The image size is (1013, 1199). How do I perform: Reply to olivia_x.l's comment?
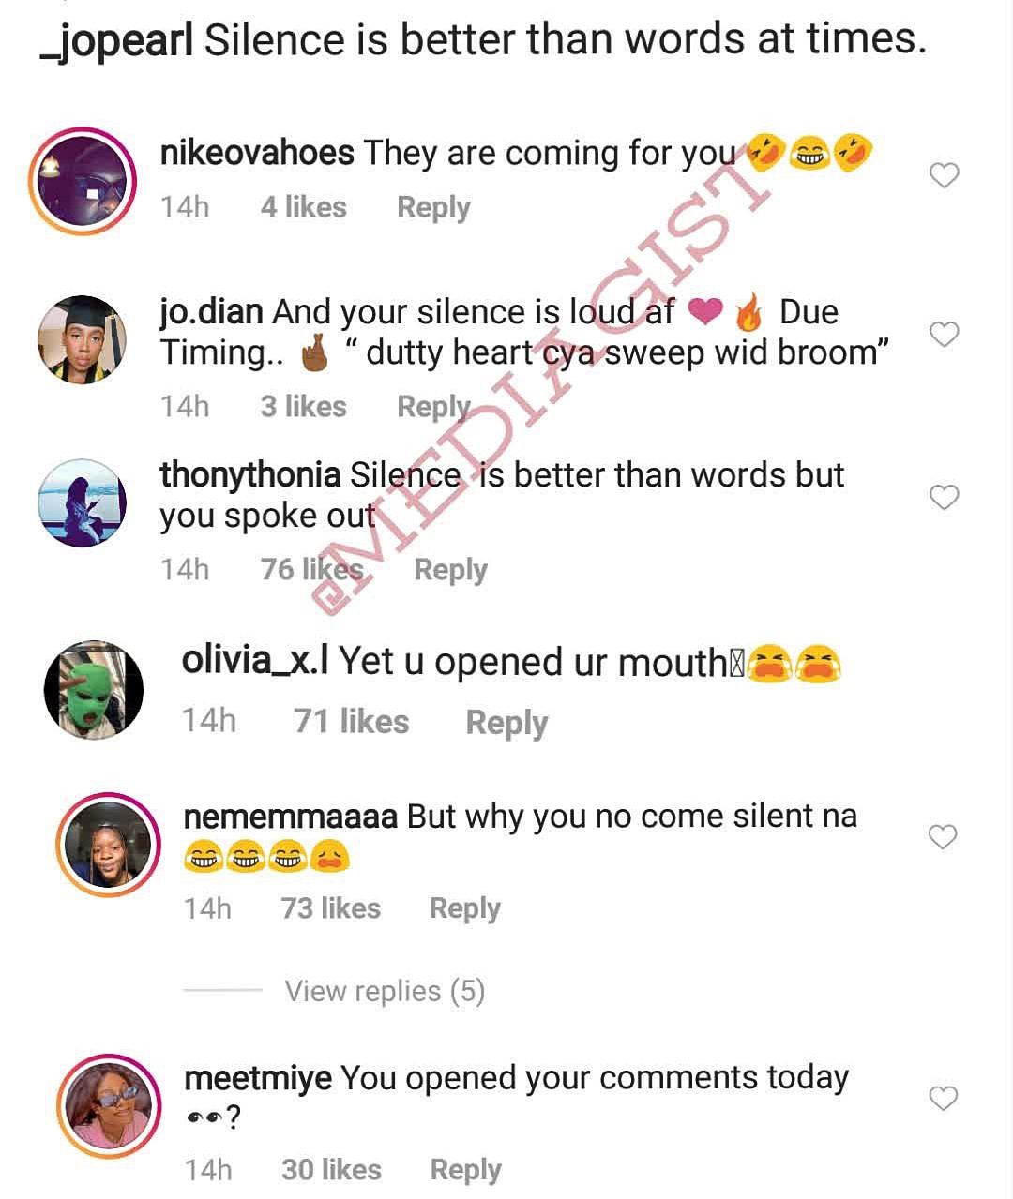click(x=506, y=722)
